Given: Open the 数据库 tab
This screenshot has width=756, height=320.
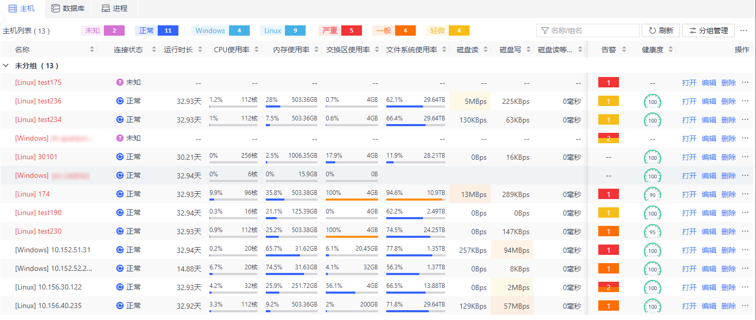Looking at the screenshot, I should coord(68,8).
